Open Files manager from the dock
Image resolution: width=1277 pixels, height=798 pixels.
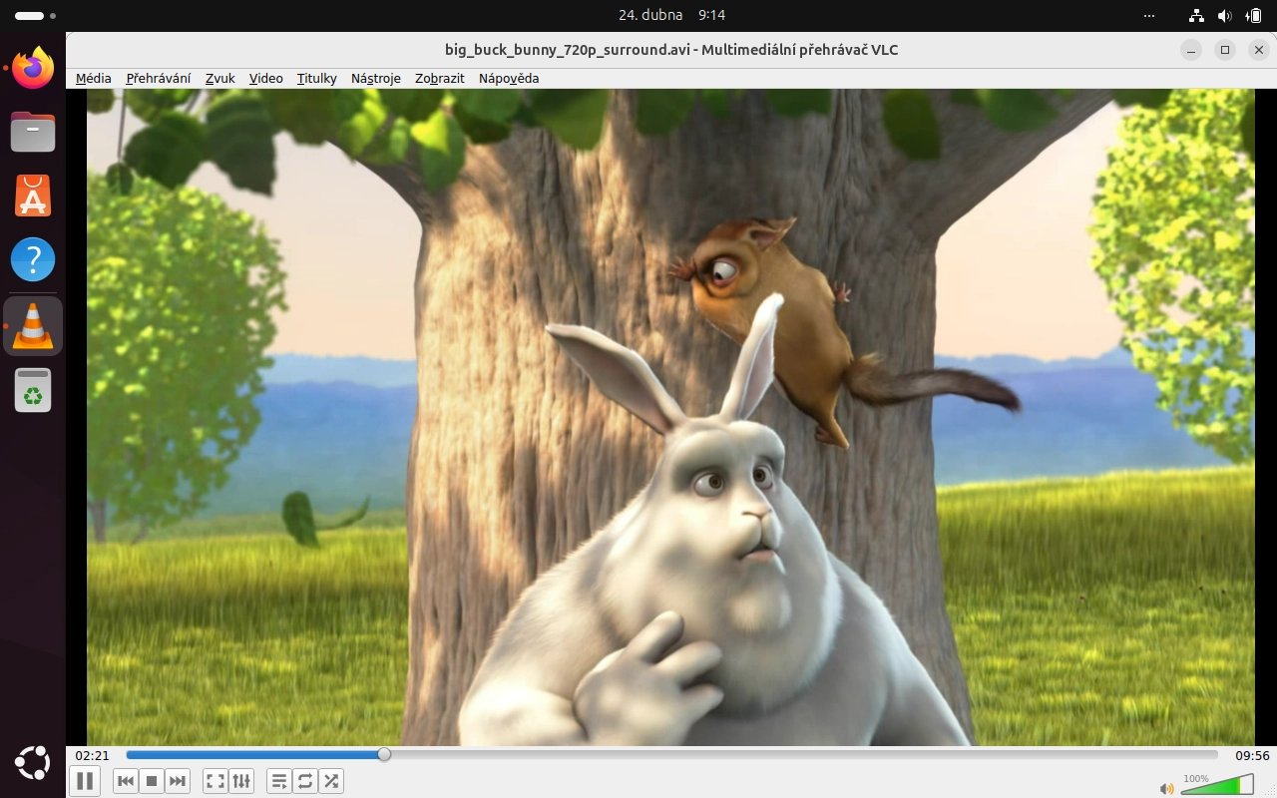33,132
